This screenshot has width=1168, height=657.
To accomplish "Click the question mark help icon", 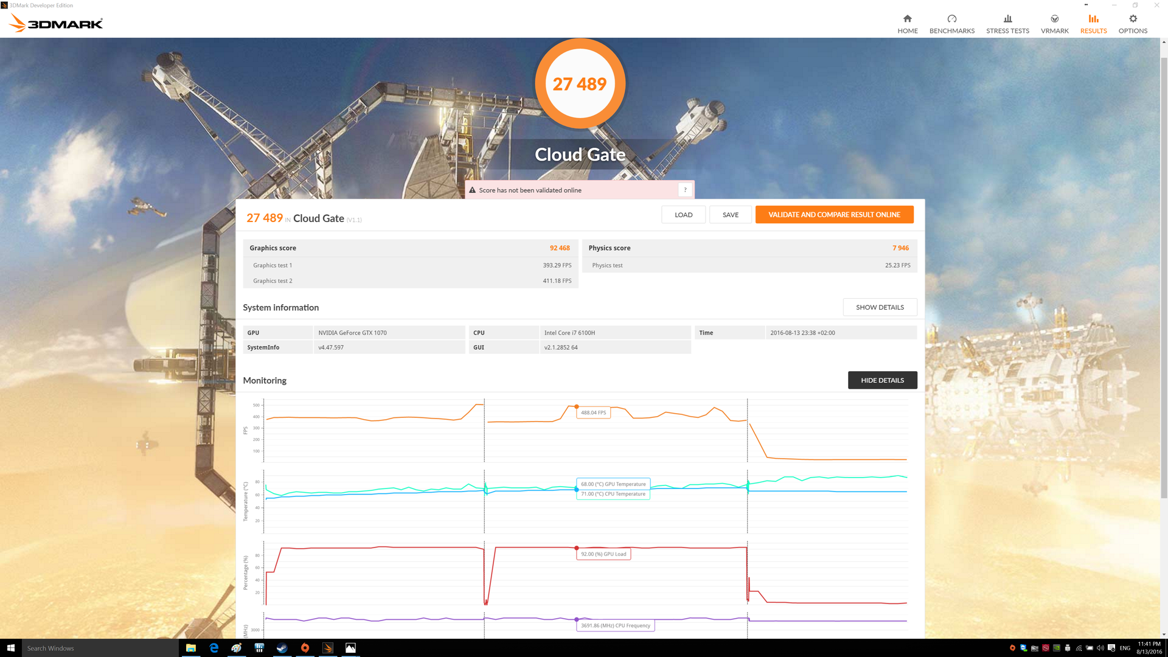I will point(685,190).
